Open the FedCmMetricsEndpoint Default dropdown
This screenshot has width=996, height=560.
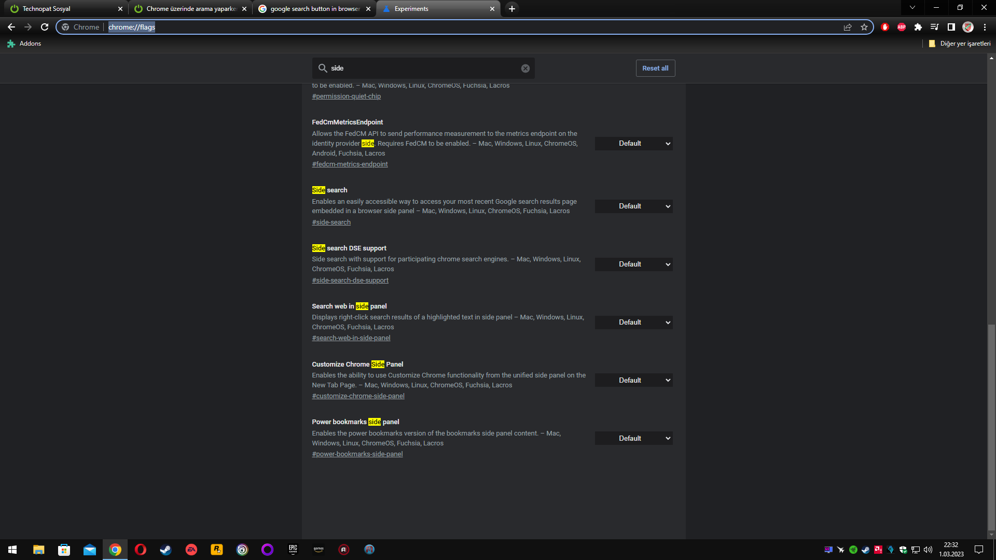[x=633, y=144]
